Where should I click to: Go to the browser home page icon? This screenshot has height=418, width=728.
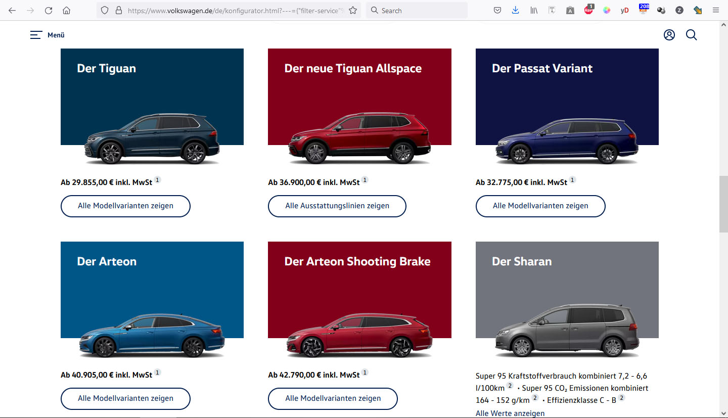[66, 10]
